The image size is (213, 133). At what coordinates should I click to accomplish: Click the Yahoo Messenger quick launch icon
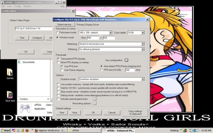coord(14,130)
